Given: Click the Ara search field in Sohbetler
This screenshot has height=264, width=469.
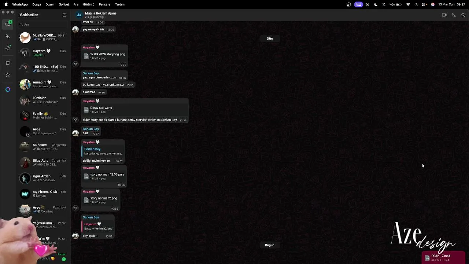Looking at the screenshot, I should click(x=43, y=25).
